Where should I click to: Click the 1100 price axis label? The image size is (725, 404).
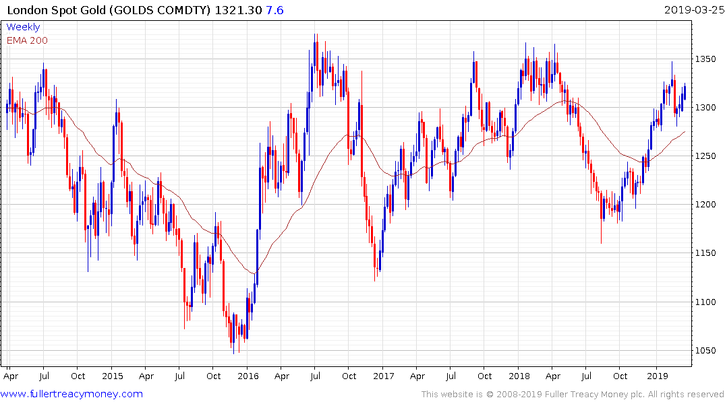pyautogui.click(x=705, y=302)
